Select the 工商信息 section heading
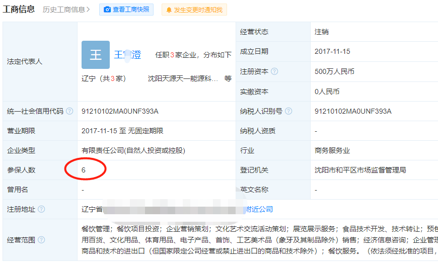 click(x=19, y=9)
